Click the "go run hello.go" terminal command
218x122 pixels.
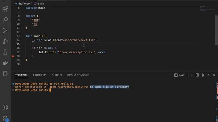(61, 84)
